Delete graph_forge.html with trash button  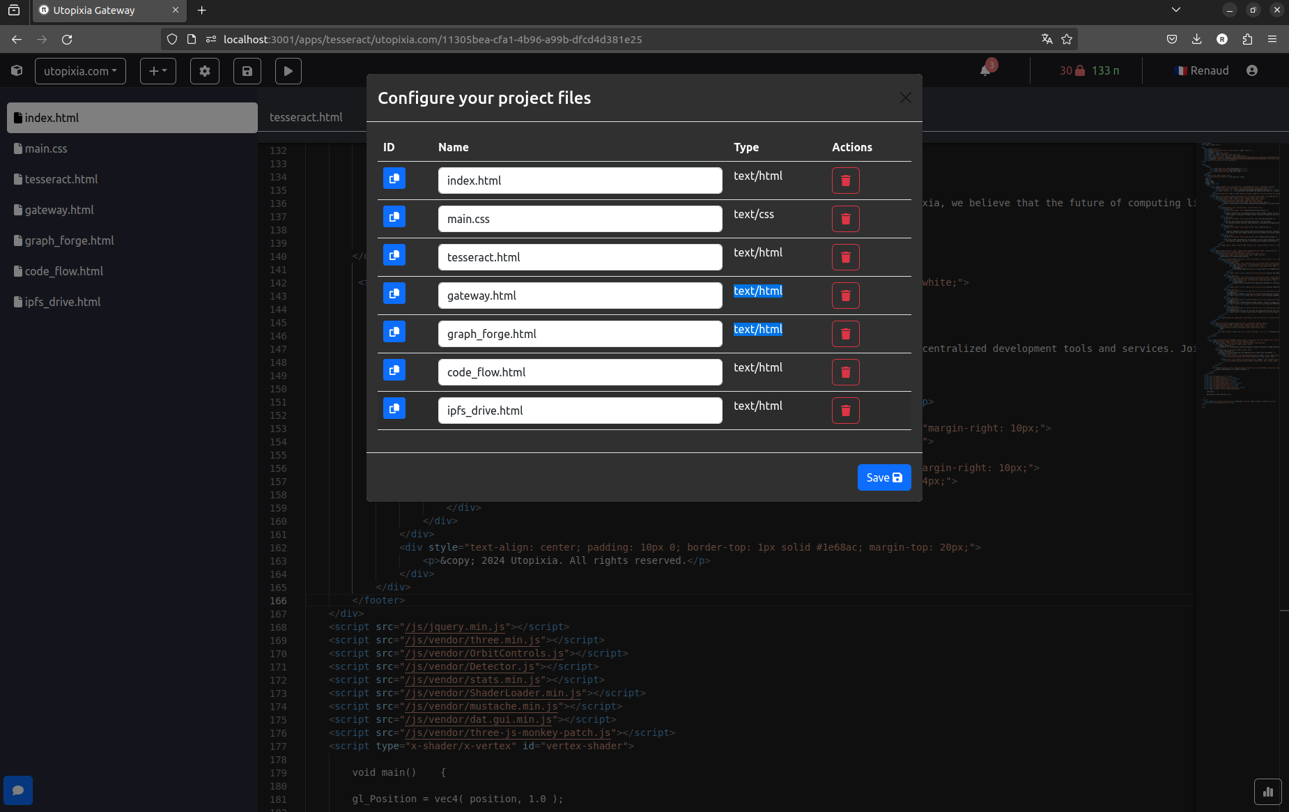846,334
